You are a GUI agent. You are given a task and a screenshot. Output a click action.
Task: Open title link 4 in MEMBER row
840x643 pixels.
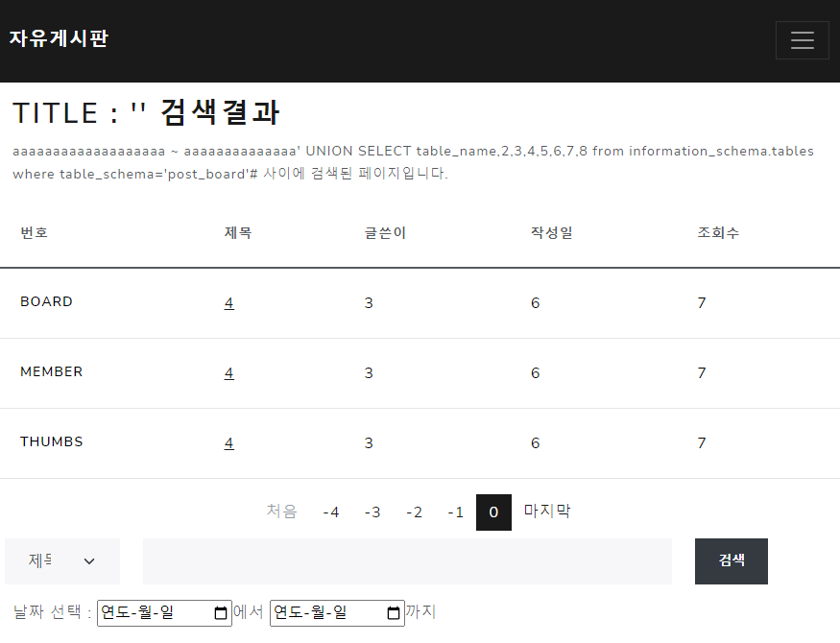[228, 373]
